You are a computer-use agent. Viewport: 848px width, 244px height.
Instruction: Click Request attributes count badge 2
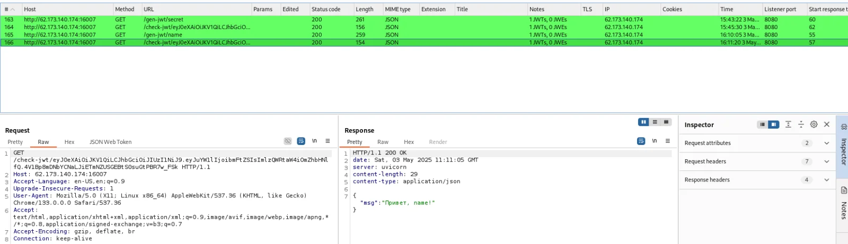point(807,143)
